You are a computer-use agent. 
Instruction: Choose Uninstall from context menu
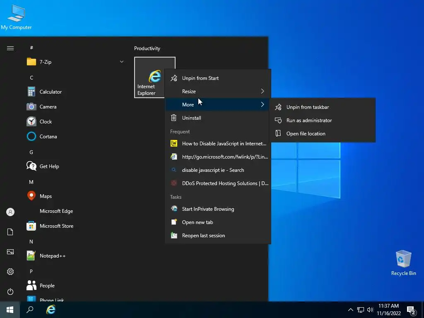click(x=218, y=118)
